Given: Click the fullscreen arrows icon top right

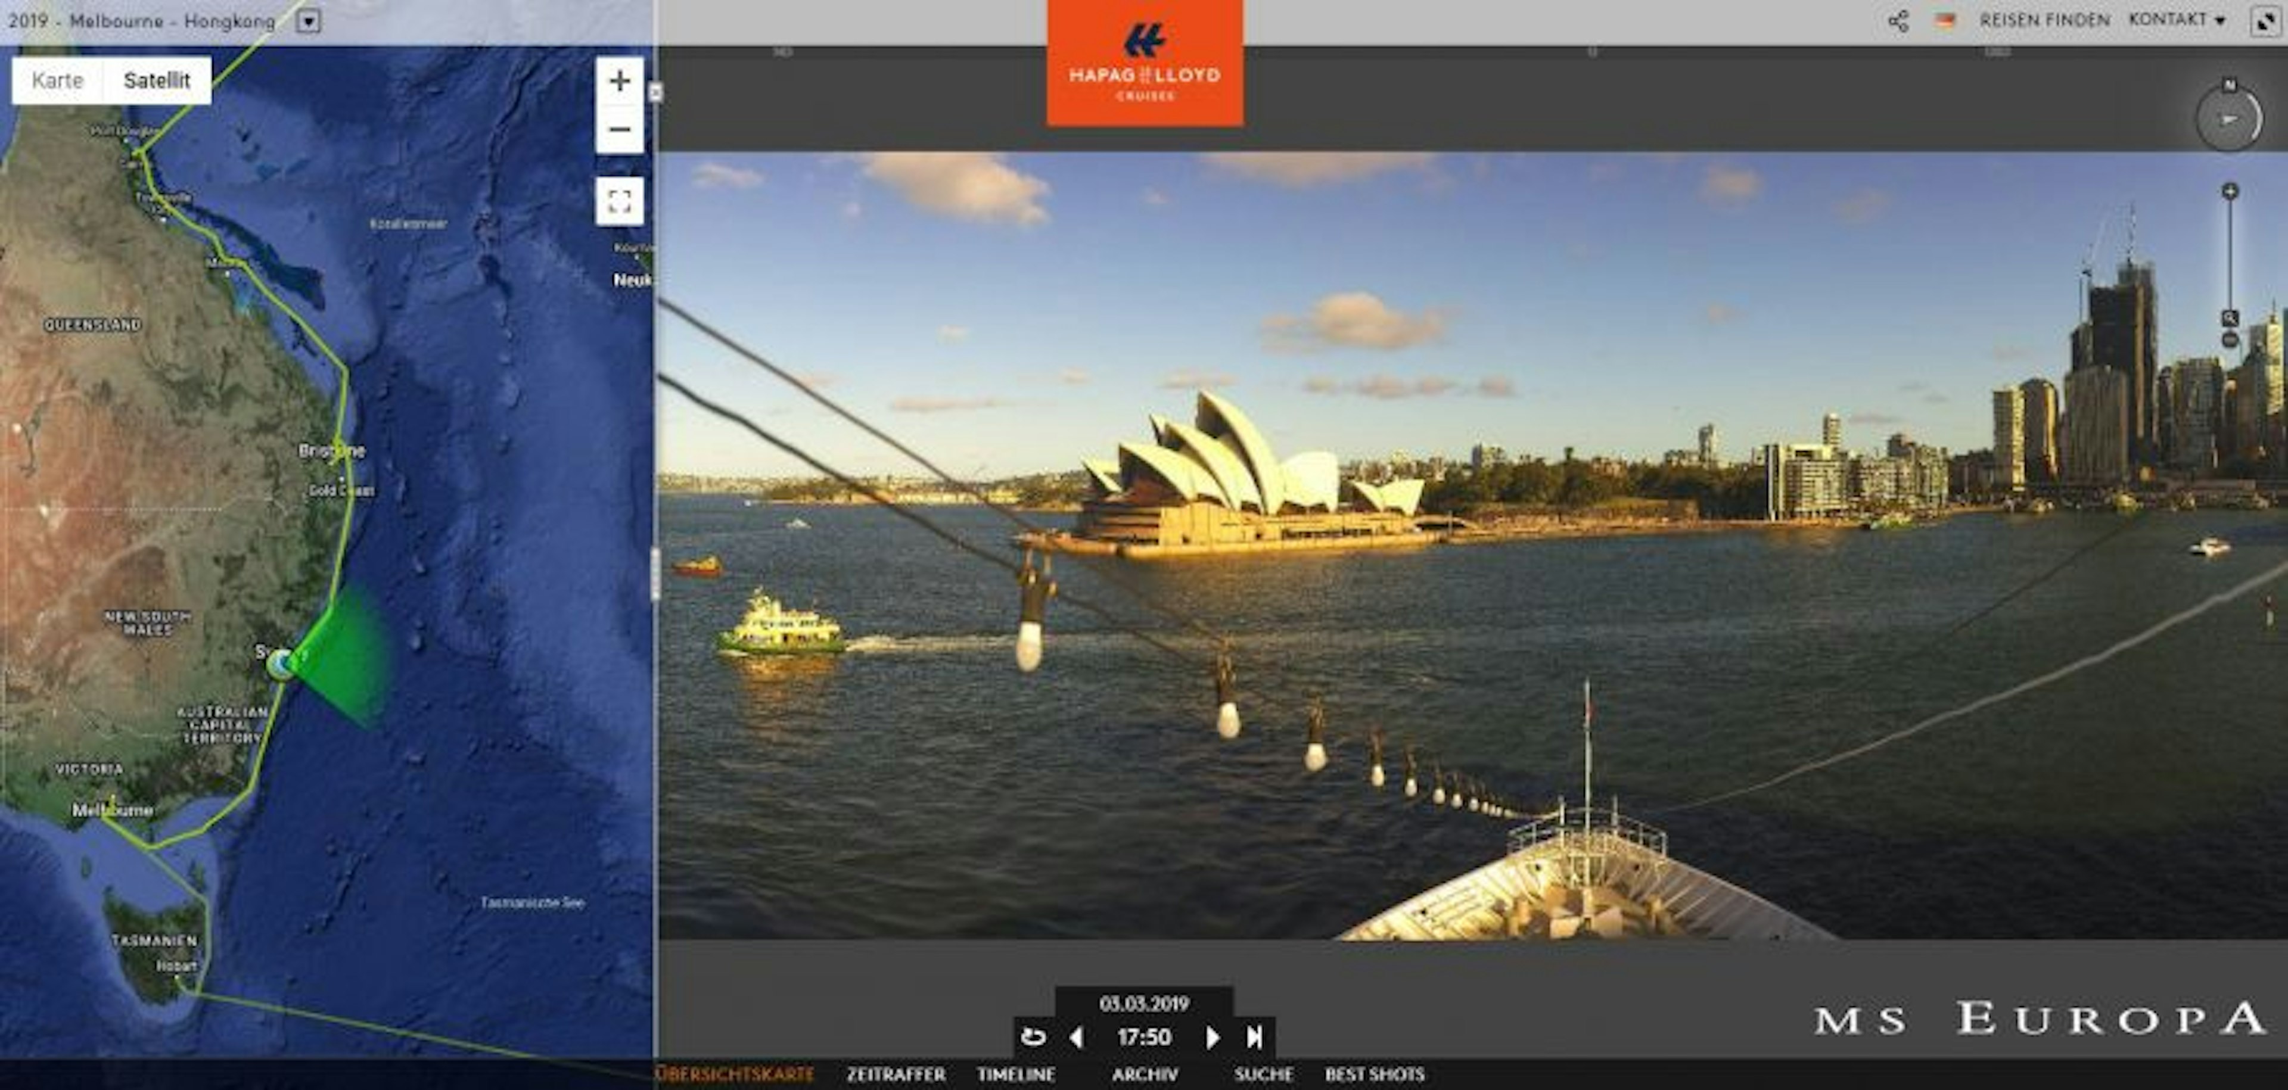Looking at the screenshot, I should [x=2265, y=20].
